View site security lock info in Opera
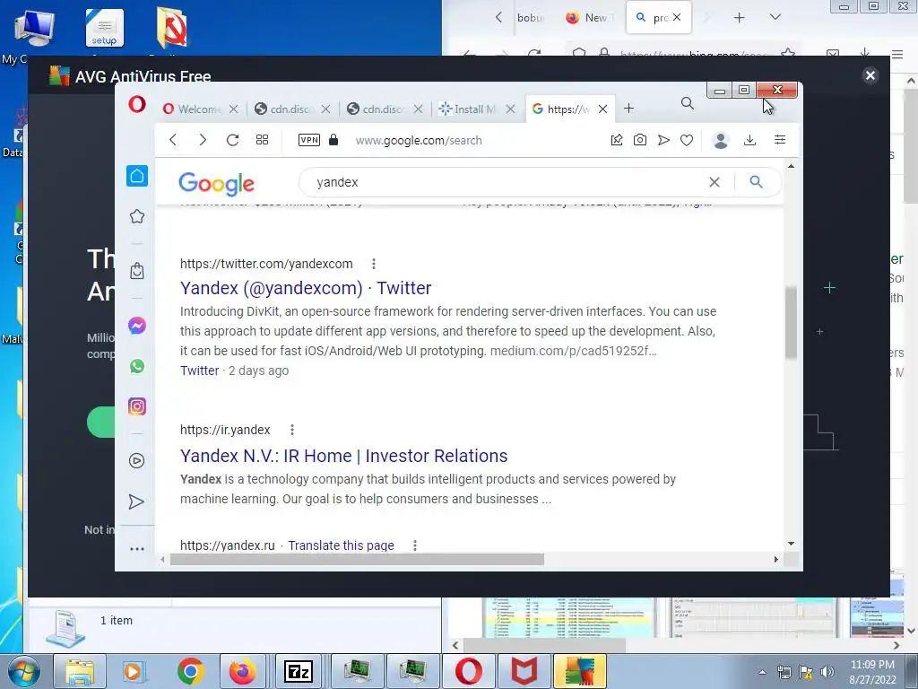This screenshot has width=918, height=689. pos(333,139)
